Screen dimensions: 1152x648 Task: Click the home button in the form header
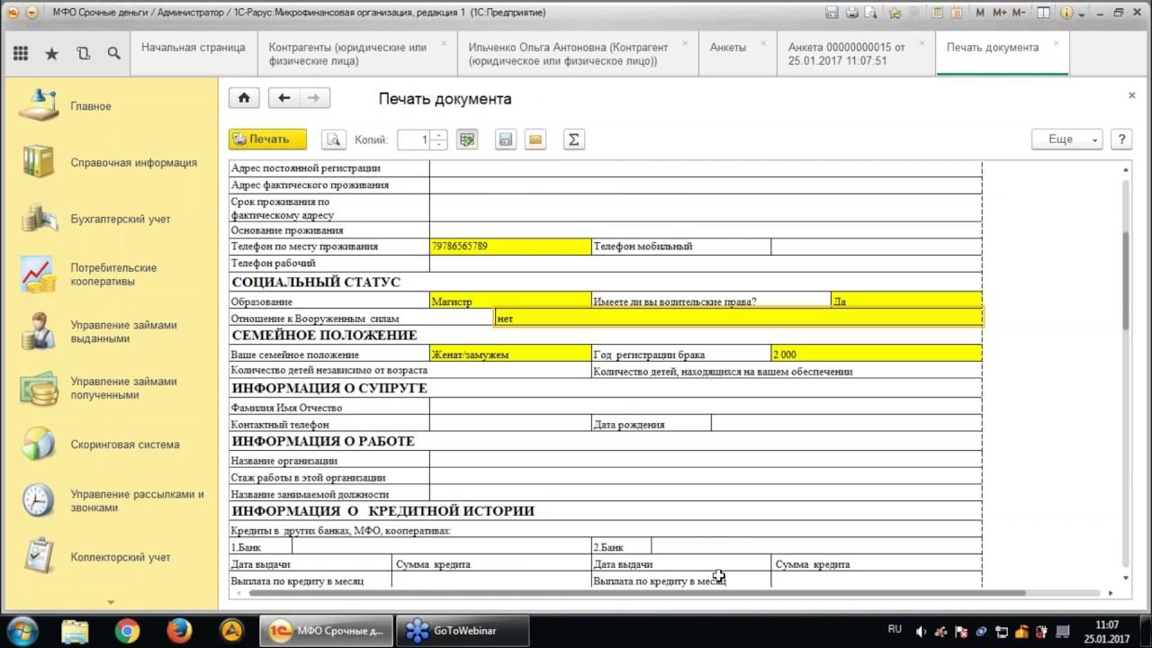(x=244, y=98)
